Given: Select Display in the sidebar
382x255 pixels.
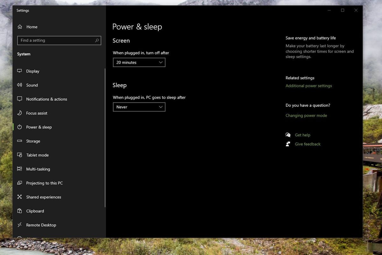Looking at the screenshot, I should [33, 71].
